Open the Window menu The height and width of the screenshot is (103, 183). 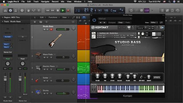(77, 1)
